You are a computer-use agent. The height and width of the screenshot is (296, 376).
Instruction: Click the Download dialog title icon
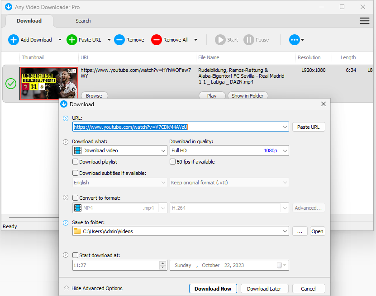point(64,104)
